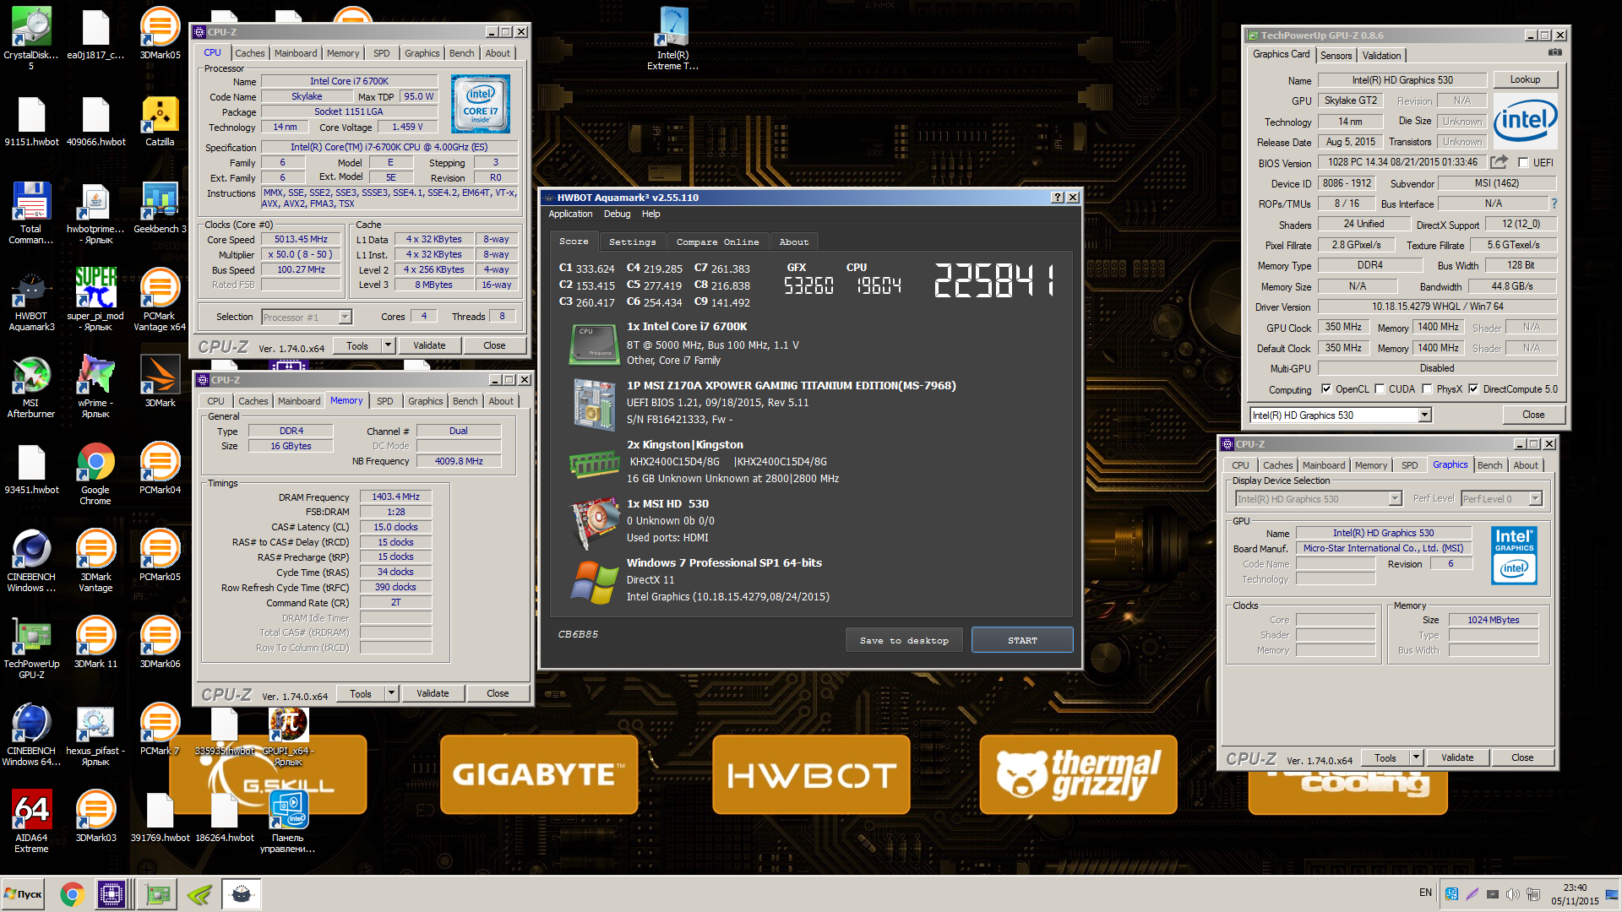Open Mainboard tab in top CPU-Z window
Viewport: 1622px width, 912px height.
[x=296, y=53]
